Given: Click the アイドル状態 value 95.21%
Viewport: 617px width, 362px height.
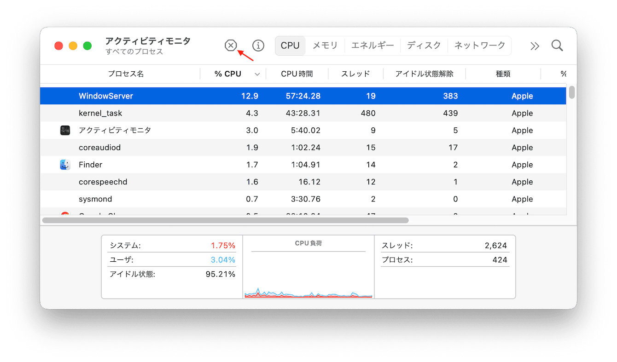Looking at the screenshot, I should coord(220,274).
